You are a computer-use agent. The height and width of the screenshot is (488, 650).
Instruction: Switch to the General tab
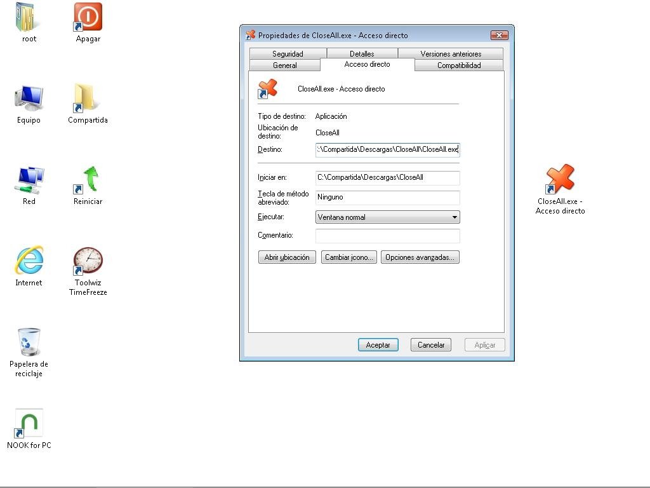coord(285,65)
